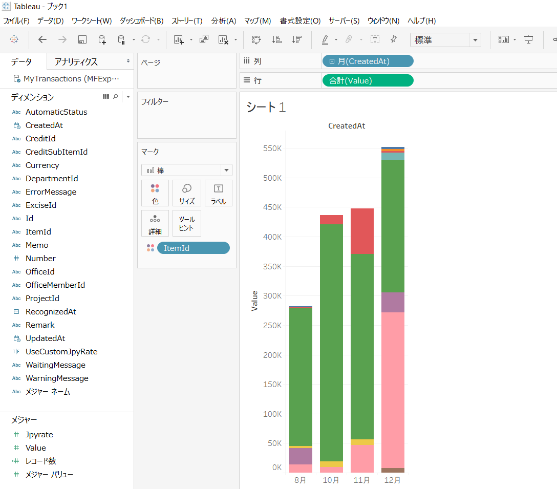Click the highlight pen icon
Viewport: 557px width, 489px height.
tap(325, 39)
